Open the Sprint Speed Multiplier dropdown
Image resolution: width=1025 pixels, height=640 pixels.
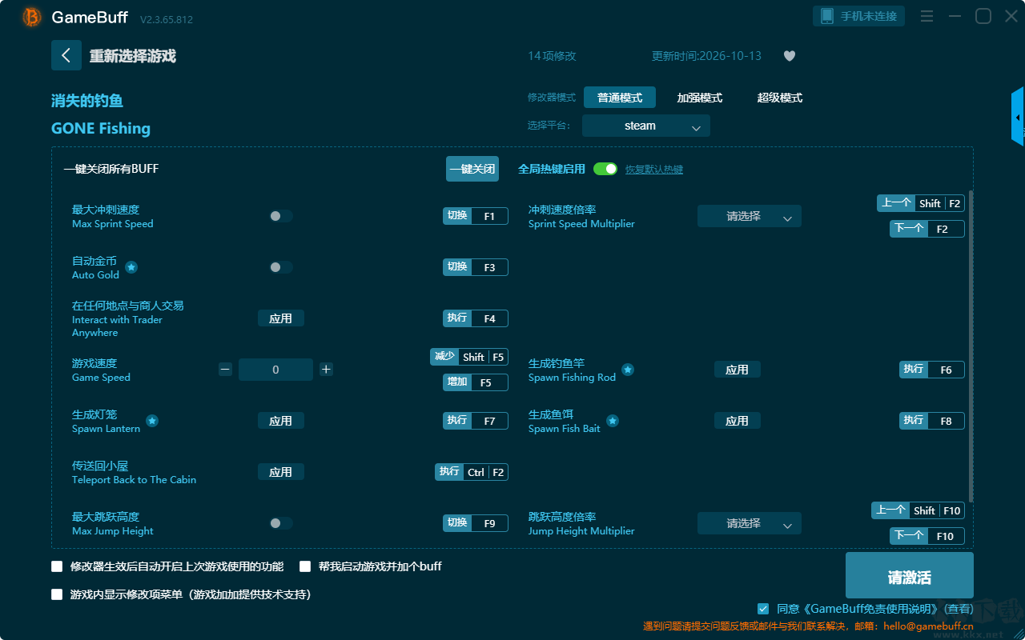(750, 216)
